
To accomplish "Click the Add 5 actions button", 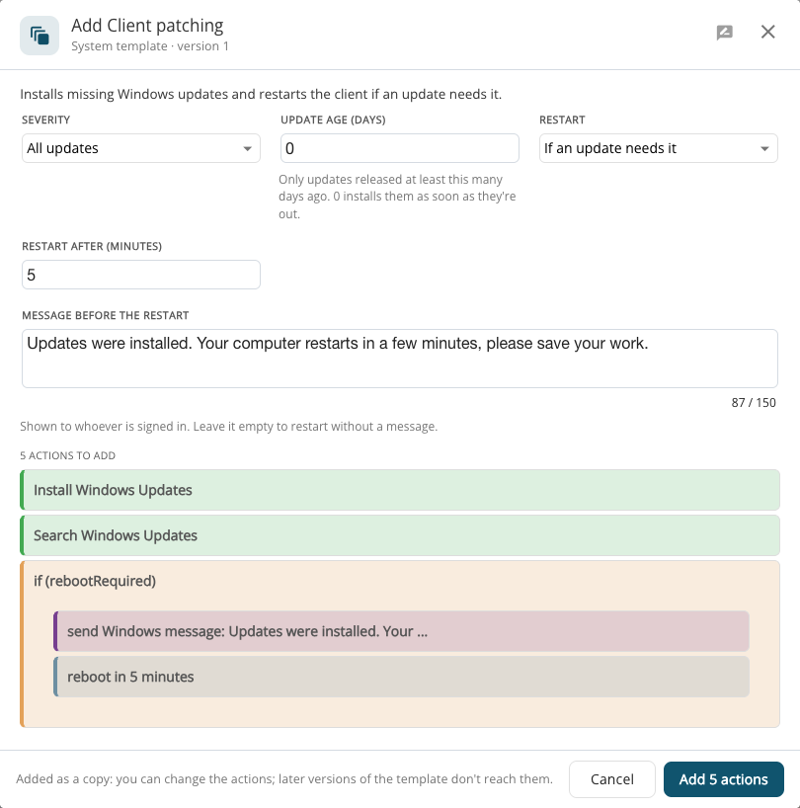I will click(724, 779).
